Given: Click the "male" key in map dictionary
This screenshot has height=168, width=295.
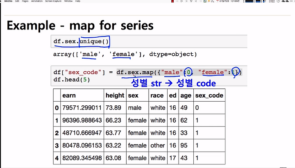Looking at the screenshot, I should (172, 72).
